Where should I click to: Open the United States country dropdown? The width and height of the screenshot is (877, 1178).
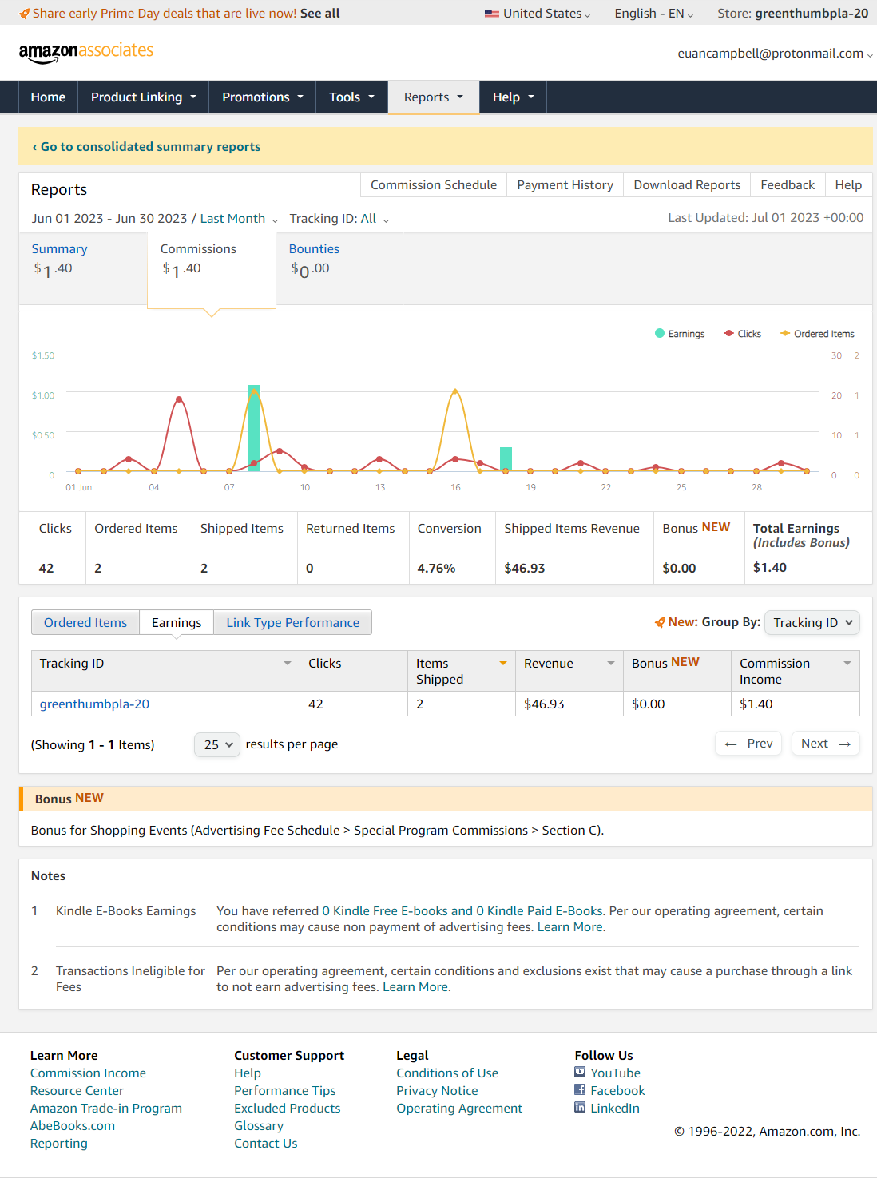pos(538,14)
